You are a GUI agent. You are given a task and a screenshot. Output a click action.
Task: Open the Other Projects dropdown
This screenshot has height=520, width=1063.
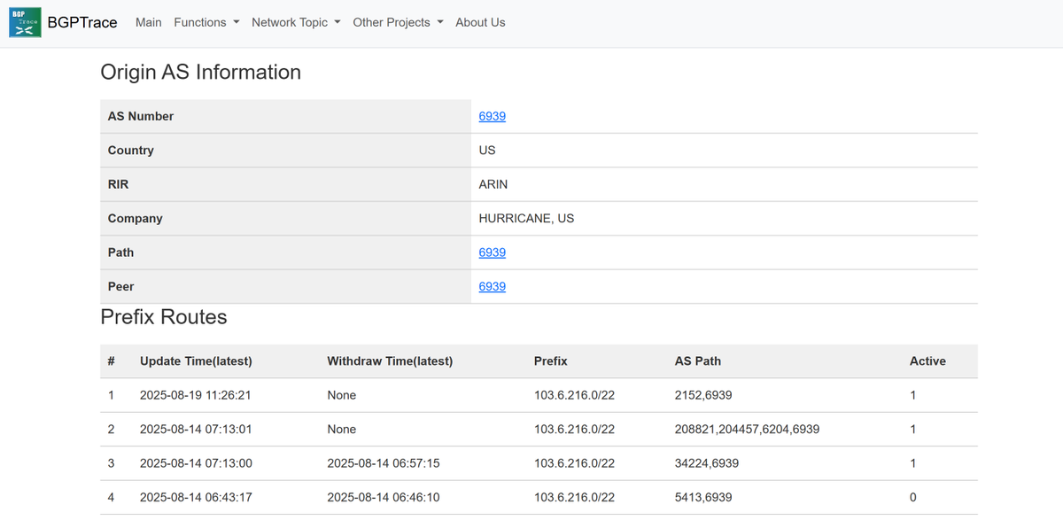[398, 22]
